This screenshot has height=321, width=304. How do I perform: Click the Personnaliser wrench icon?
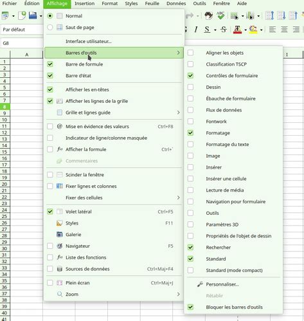(200, 284)
